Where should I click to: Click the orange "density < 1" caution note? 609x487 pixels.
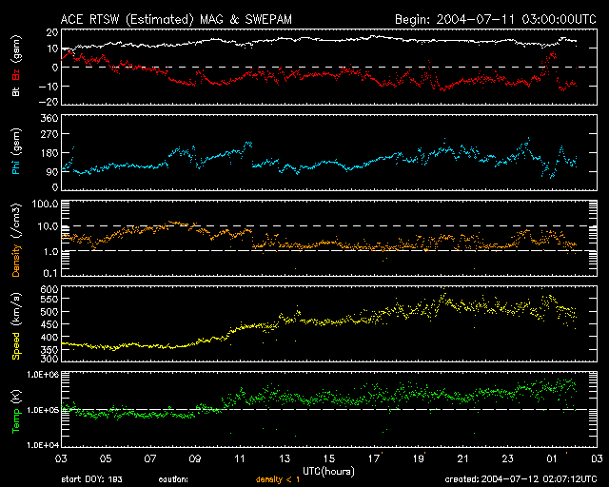click(x=278, y=480)
